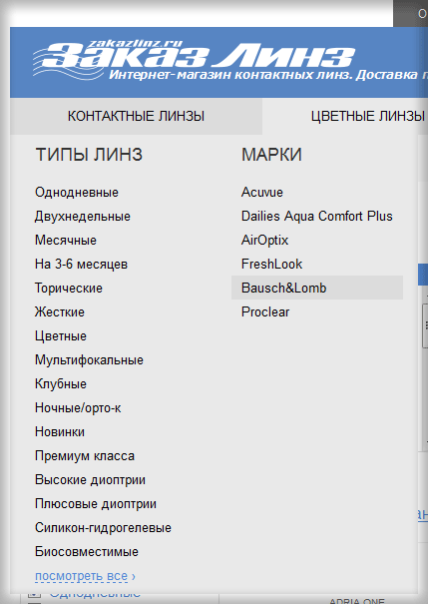Viewport: 428px width, 604px height.
Task: Open the КОНТАКТНЫЕ ЛИНЗЫ tab
Action: point(137,116)
